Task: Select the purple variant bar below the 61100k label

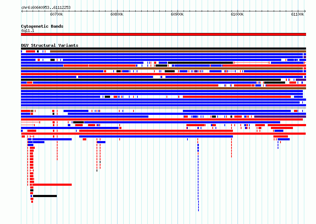Action: [301, 80]
